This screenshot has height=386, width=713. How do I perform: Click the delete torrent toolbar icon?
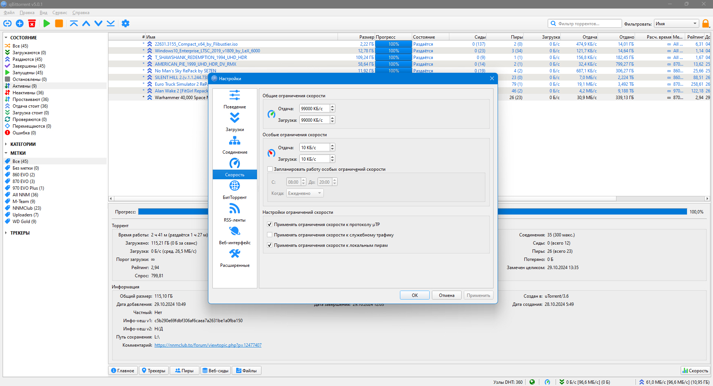[32, 23]
